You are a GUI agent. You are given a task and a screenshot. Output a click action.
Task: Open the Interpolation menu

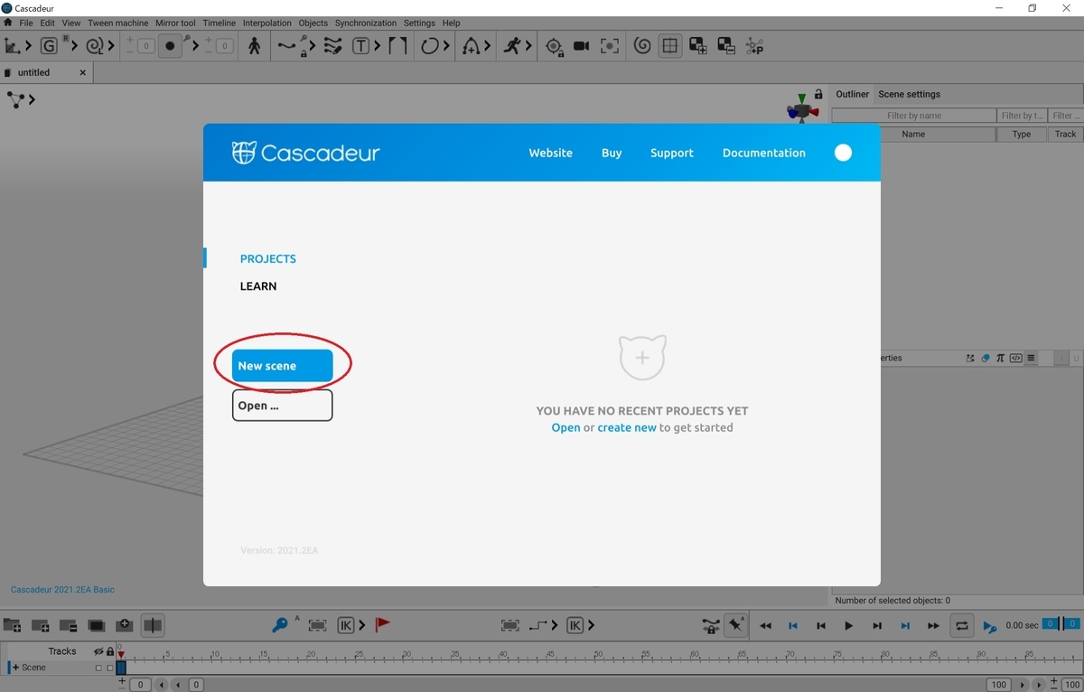(267, 23)
